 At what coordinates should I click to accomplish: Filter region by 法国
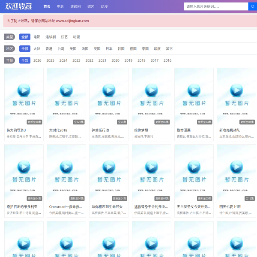click(x=85, y=49)
